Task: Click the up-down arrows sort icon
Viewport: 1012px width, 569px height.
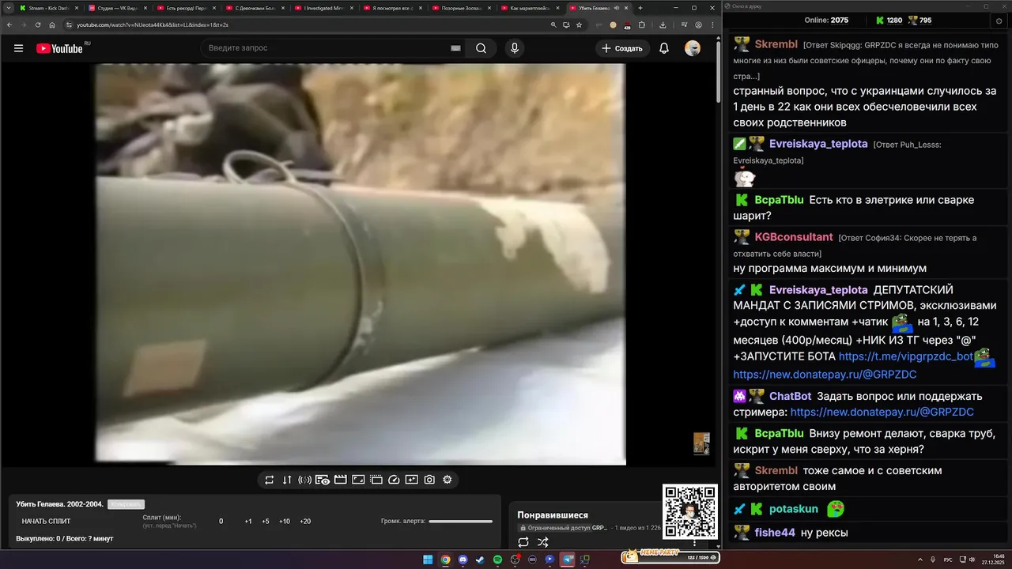Action: point(287,480)
